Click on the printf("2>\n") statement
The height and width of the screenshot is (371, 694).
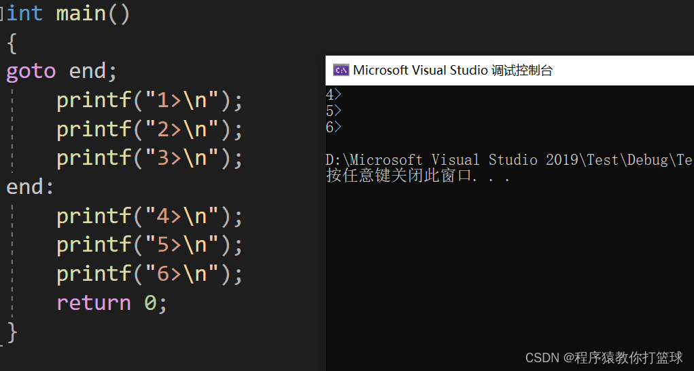(x=149, y=129)
